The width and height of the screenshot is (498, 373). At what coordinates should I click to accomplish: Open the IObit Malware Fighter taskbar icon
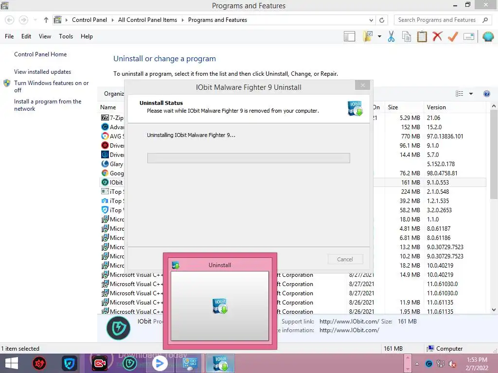point(129,363)
